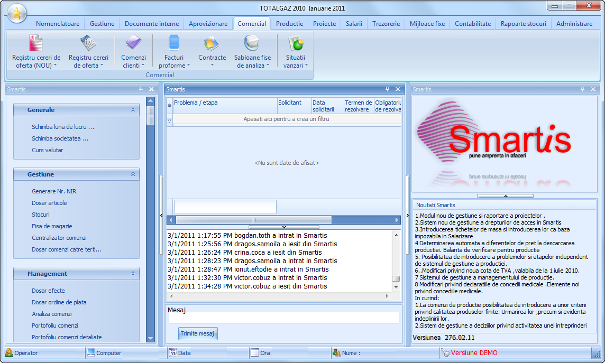The width and height of the screenshot is (605, 363).
Task: Switch to the Productie tab
Action: tap(289, 23)
